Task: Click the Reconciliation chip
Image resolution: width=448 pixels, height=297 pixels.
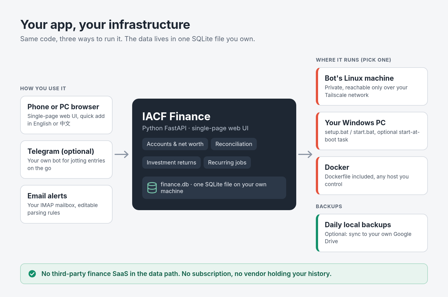Action: click(x=234, y=144)
